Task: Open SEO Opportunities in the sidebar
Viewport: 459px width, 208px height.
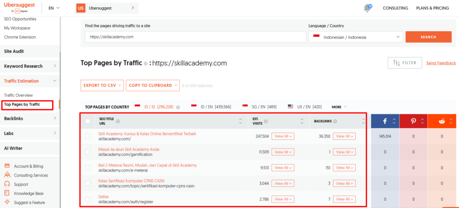Action: pos(20,19)
